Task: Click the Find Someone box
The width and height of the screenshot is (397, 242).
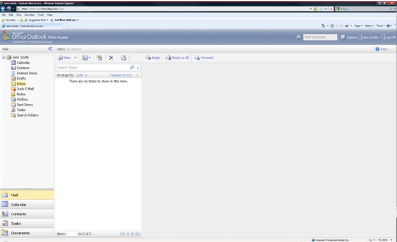Action: [320, 37]
